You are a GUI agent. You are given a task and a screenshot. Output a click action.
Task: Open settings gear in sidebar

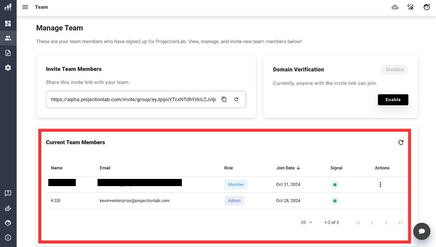(8, 68)
